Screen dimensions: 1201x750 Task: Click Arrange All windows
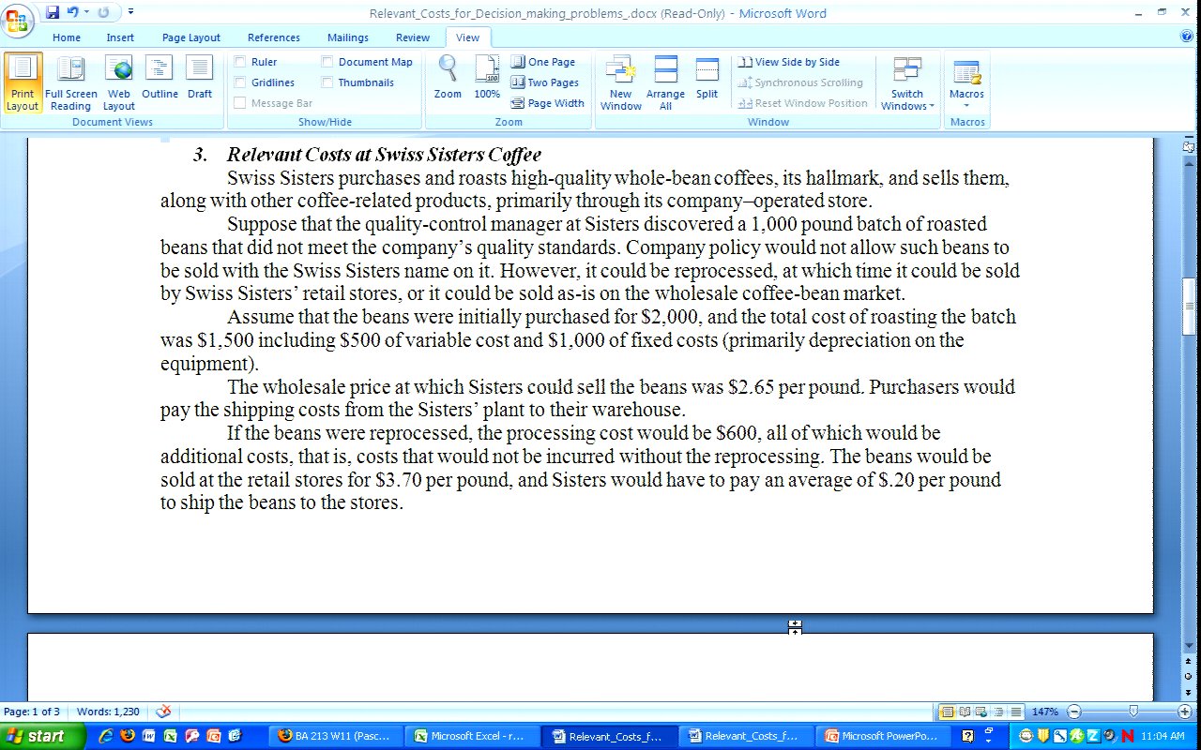[x=665, y=82]
